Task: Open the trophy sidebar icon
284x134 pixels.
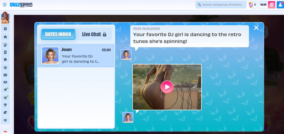Action: (x=5, y=105)
